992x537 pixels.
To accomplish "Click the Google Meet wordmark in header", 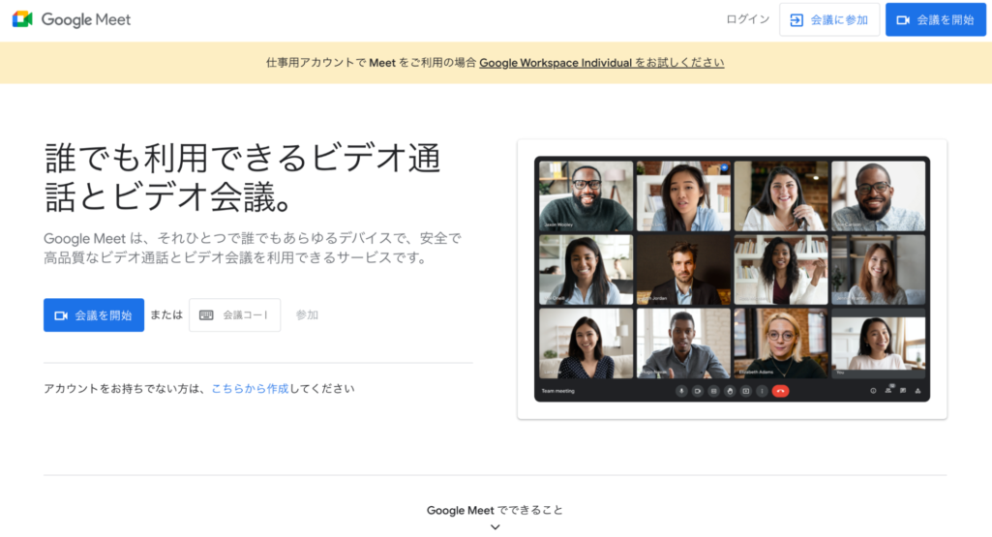I will point(86,19).
